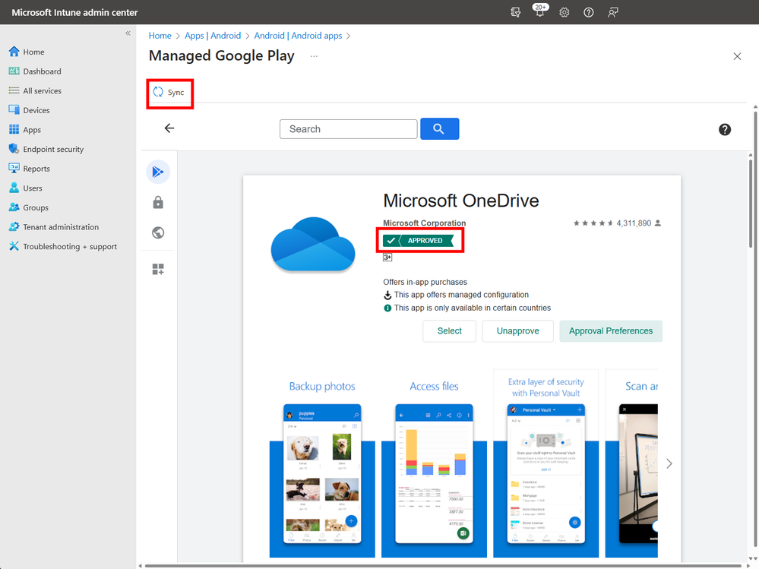Click the Microsoft OneDrive cloud app icon
The image size is (759, 569).
(313, 245)
